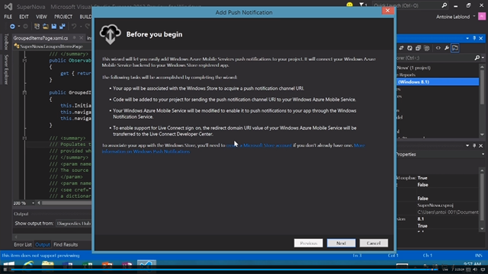Click the Save toolbar icon
The width and height of the screenshot is (488, 274).
tap(54, 27)
